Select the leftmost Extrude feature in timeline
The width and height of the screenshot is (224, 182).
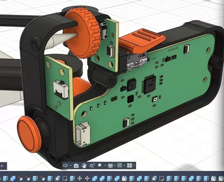[6, 178]
